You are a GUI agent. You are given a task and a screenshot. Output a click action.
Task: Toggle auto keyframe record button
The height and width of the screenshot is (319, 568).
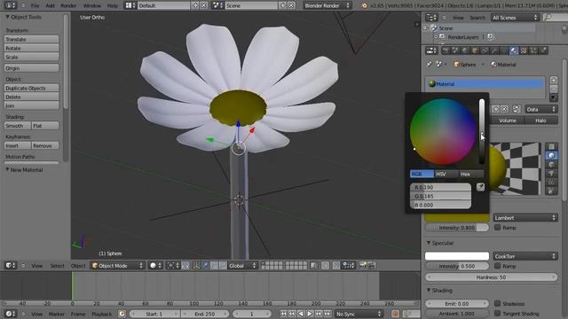[x=395, y=314]
